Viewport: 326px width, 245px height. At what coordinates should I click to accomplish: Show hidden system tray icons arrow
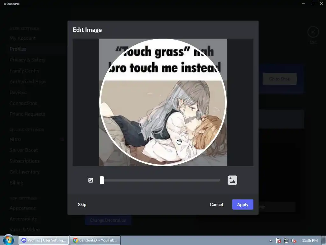click(271, 241)
